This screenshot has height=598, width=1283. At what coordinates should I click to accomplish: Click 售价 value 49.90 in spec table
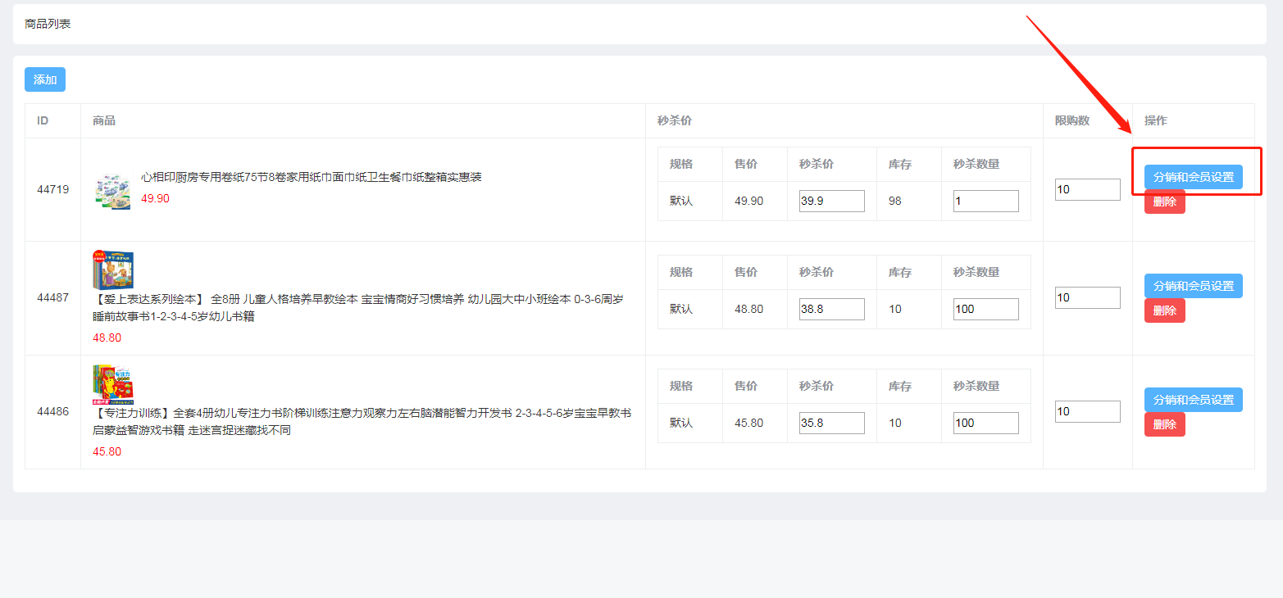(x=748, y=201)
